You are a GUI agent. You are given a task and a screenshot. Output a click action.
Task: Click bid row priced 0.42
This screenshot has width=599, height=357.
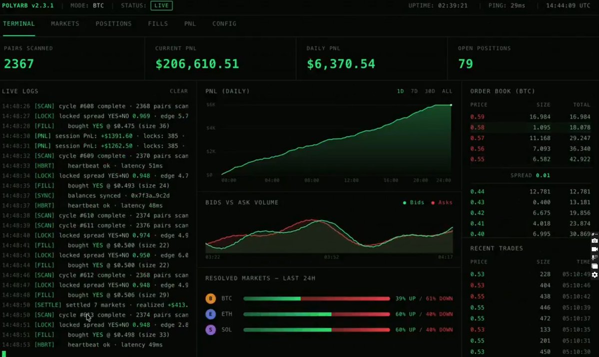coord(530,213)
